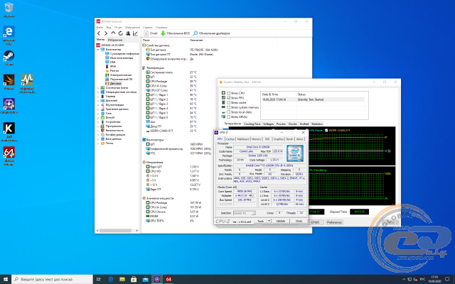
Task: Expand the Тесты tree node
Action: click(x=98, y=143)
